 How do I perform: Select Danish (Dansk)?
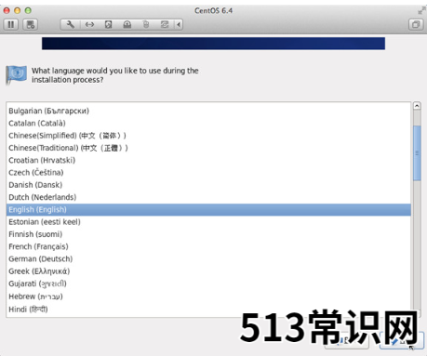[208, 185]
